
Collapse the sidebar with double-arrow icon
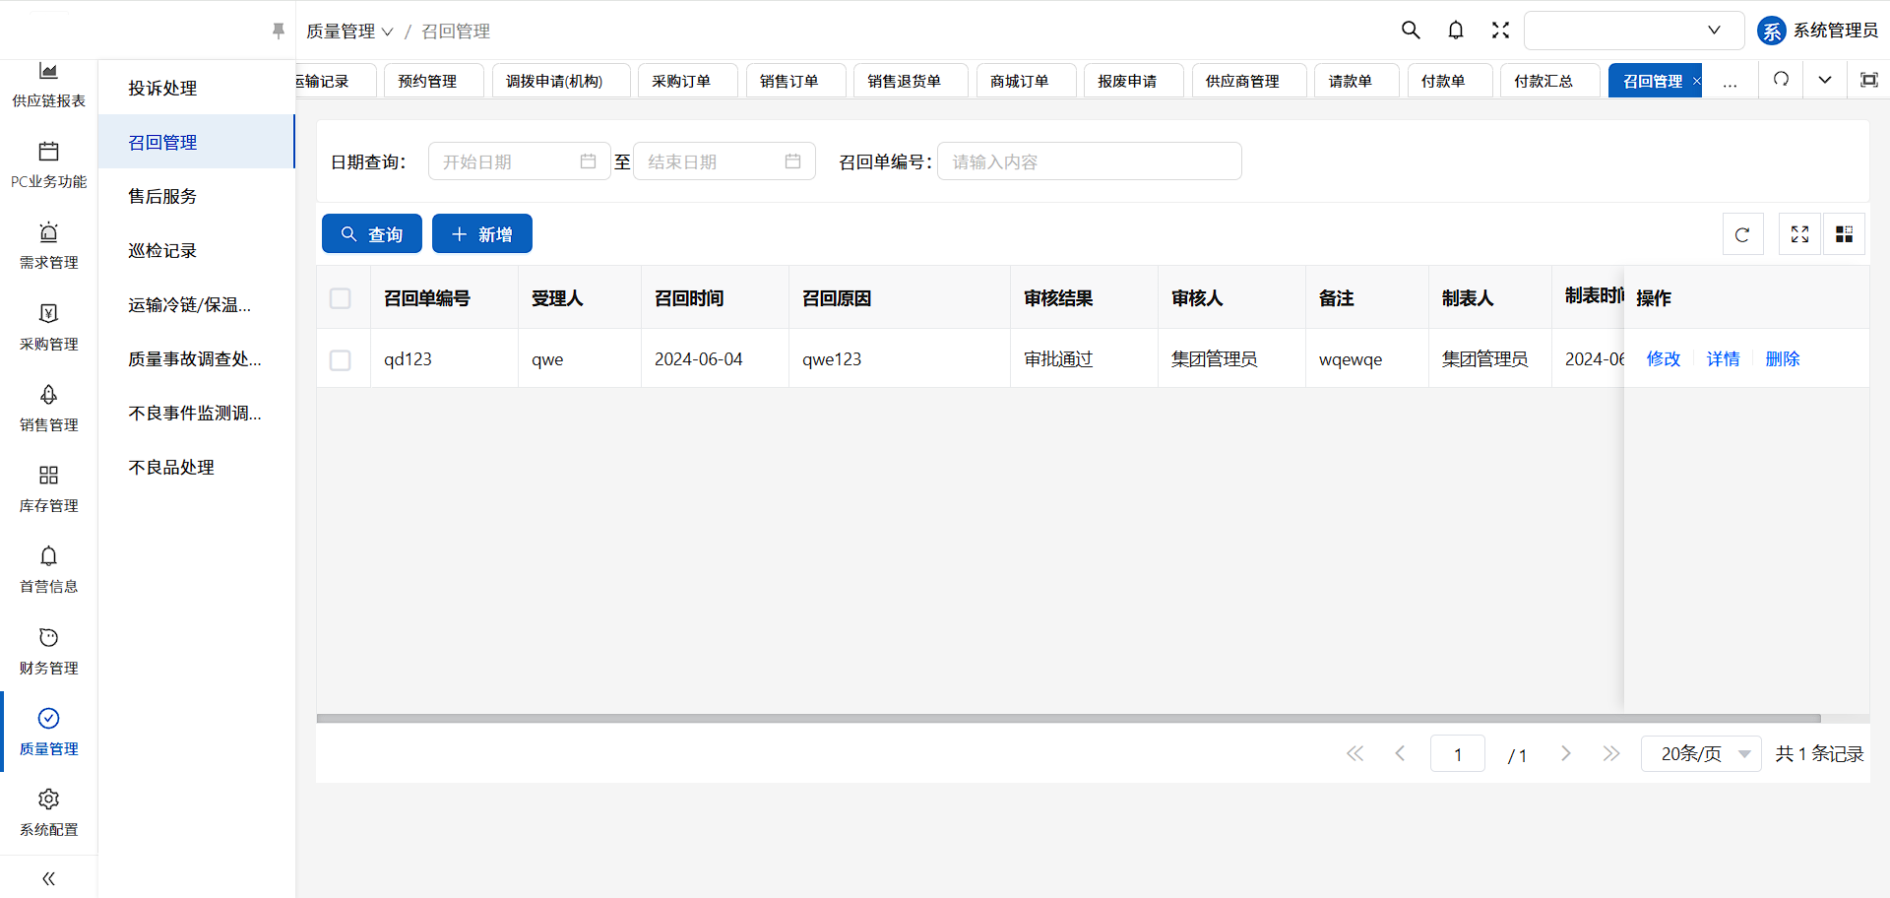[48, 878]
